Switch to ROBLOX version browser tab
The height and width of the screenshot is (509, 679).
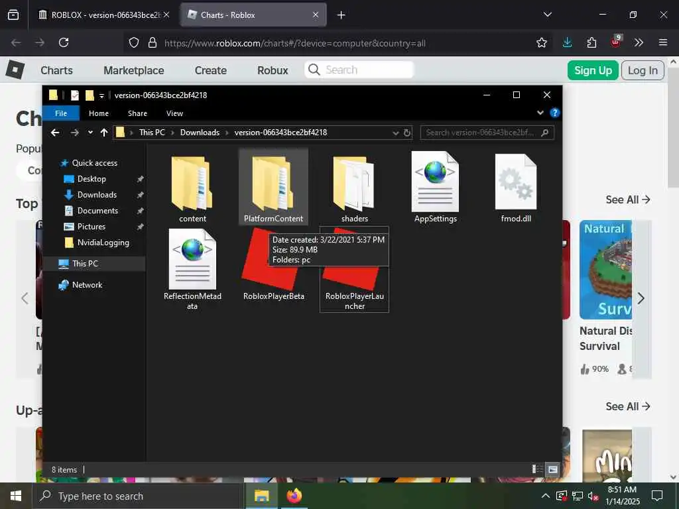(x=104, y=15)
